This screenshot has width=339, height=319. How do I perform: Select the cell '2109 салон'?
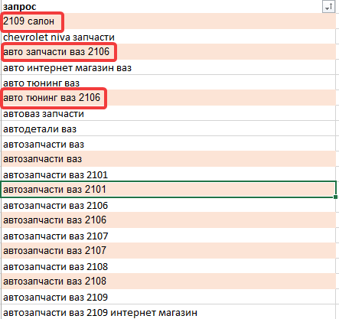click(168, 21)
